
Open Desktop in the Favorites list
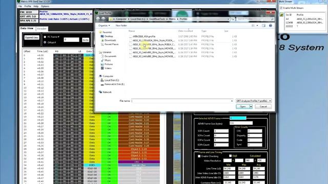click(x=109, y=36)
